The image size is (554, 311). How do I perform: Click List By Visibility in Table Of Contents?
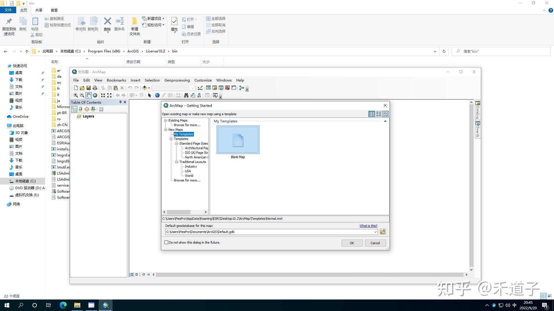click(x=87, y=109)
